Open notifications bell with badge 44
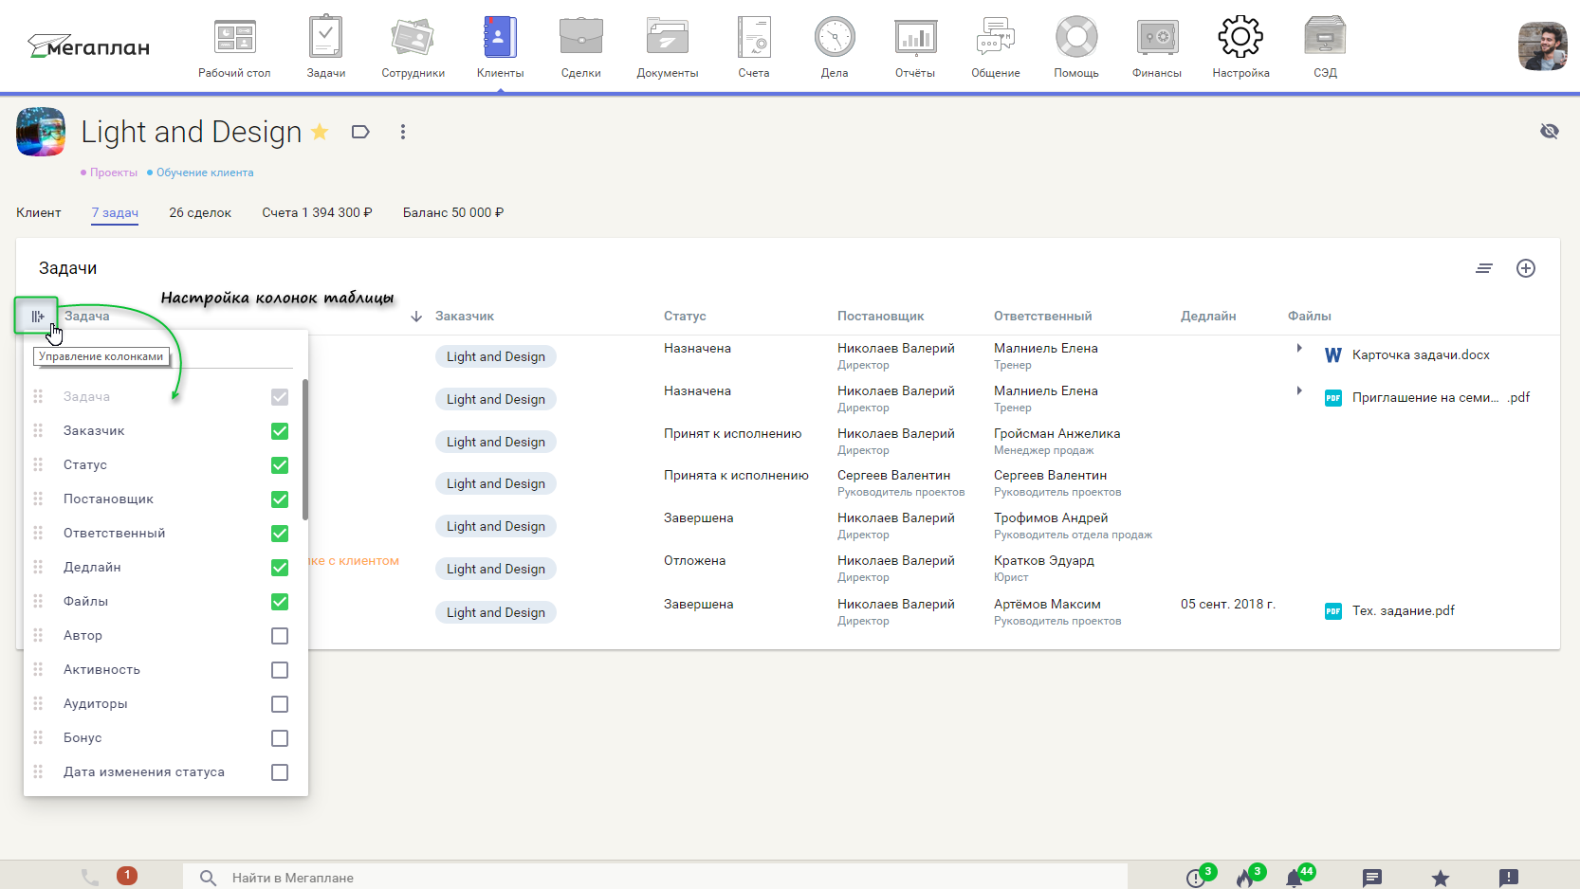 [1295, 878]
